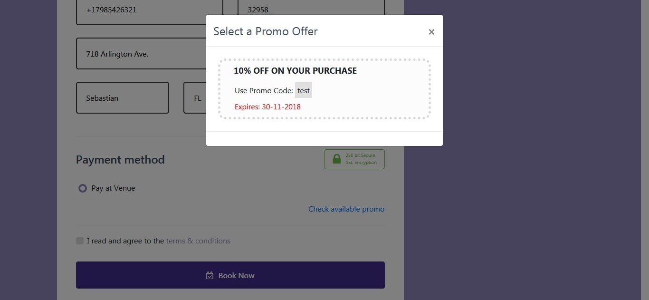Open the terms & conditions link
The image size is (649, 300).
click(198, 241)
